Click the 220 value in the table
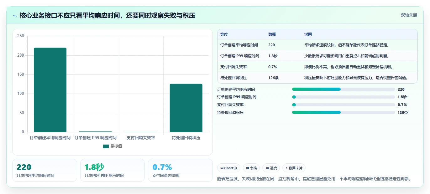 click(x=271, y=45)
